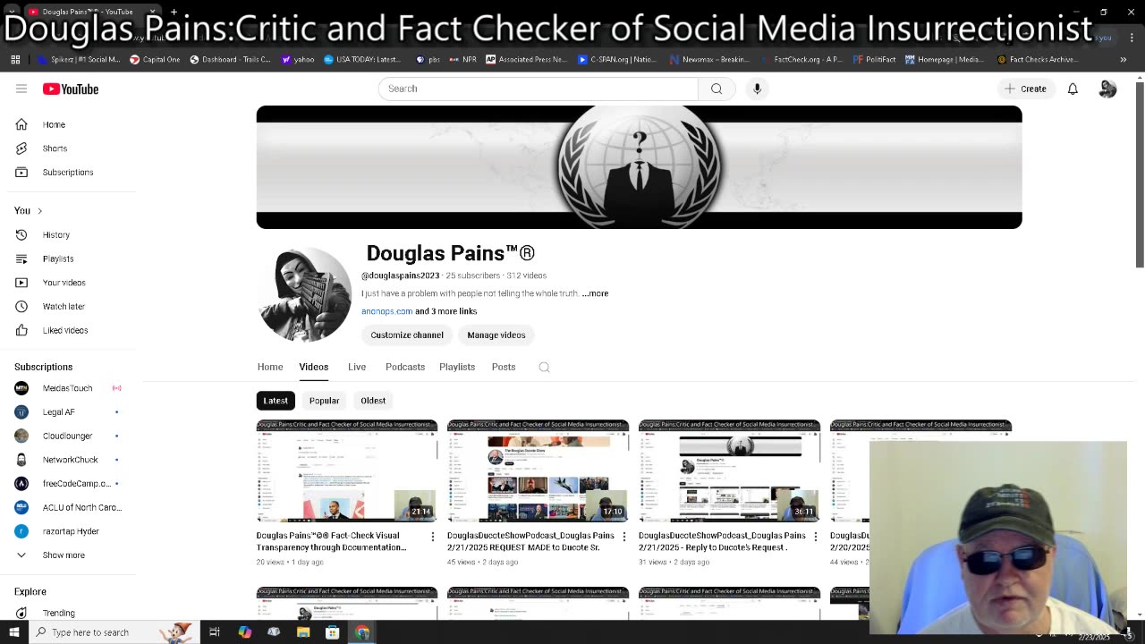
Task: Open options menu for Fact-Check Visual Transparency video
Action: click(433, 537)
